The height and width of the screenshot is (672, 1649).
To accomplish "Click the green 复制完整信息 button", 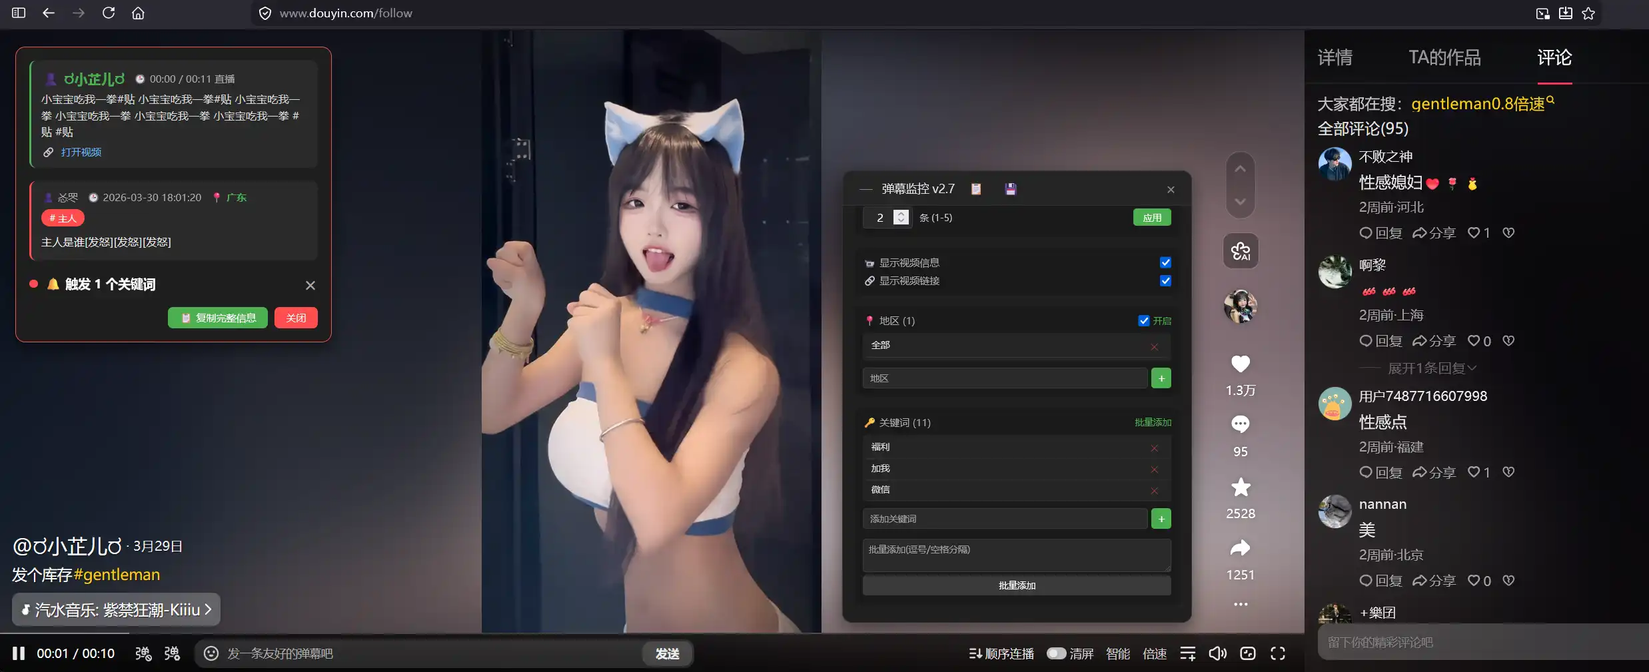I will (218, 318).
